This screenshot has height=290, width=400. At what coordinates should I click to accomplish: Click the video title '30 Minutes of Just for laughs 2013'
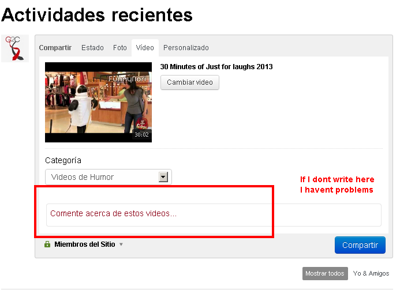216,67
